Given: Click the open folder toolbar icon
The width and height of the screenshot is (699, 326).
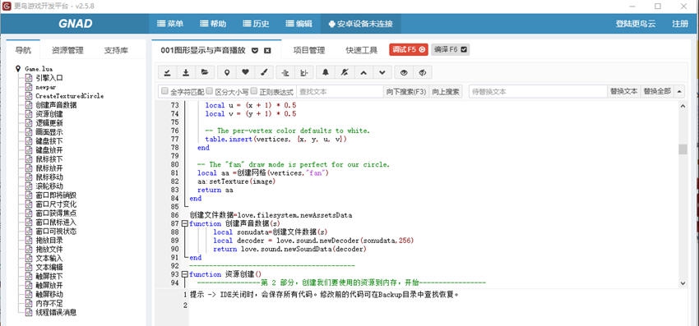Looking at the screenshot, I should [205, 72].
